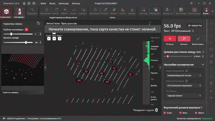This screenshot has width=215, height=121.
Task: Click the open folder icon in title bar
Action: coord(34,4)
